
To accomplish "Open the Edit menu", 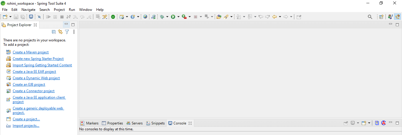I will [x=14, y=10].
